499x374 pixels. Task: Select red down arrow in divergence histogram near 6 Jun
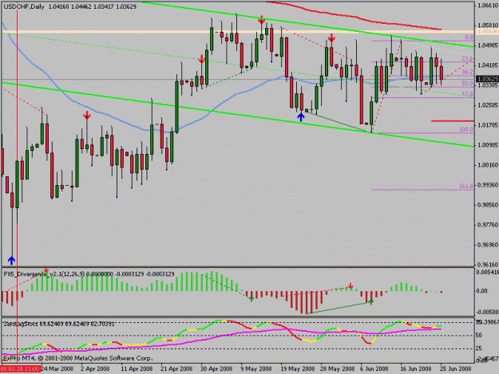350,286
